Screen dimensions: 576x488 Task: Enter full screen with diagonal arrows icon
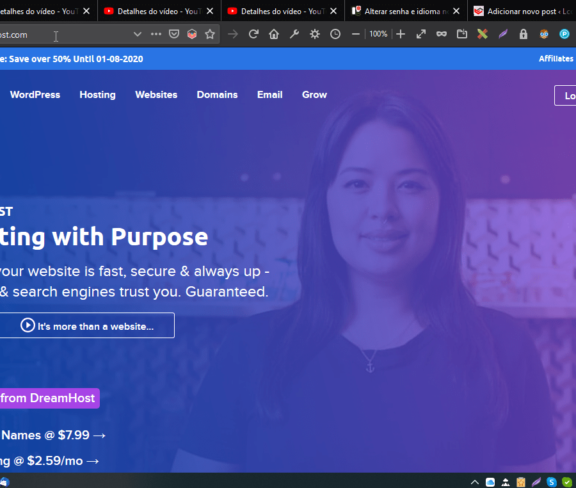(x=421, y=34)
